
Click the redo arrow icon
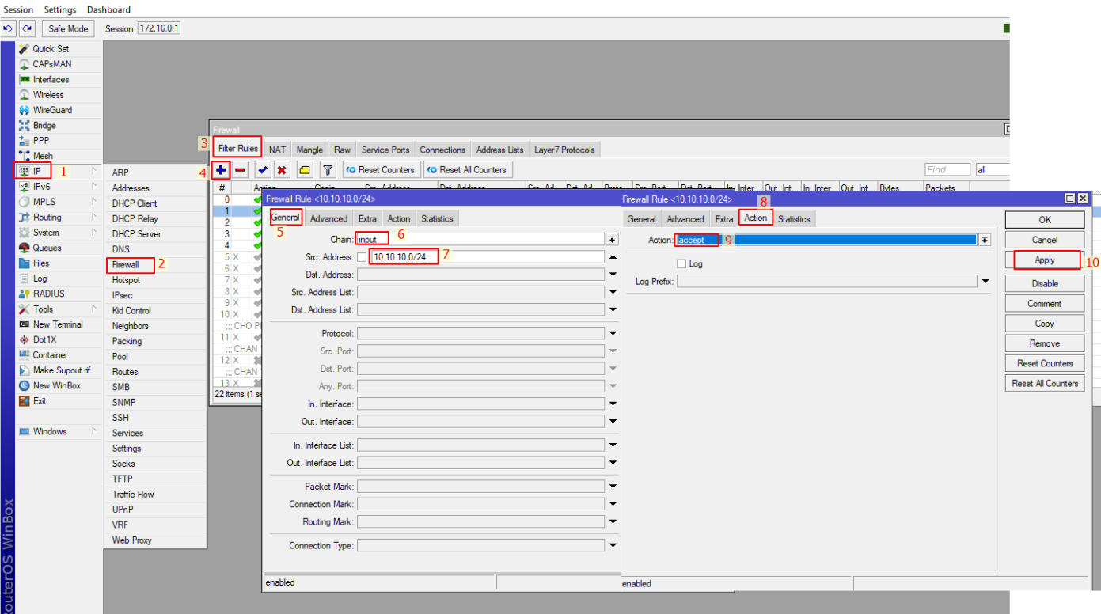coord(28,29)
